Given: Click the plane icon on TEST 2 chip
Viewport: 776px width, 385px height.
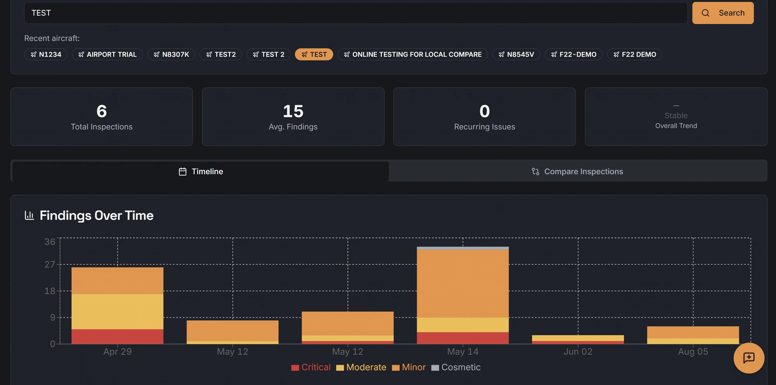Looking at the screenshot, I should (256, 54).
